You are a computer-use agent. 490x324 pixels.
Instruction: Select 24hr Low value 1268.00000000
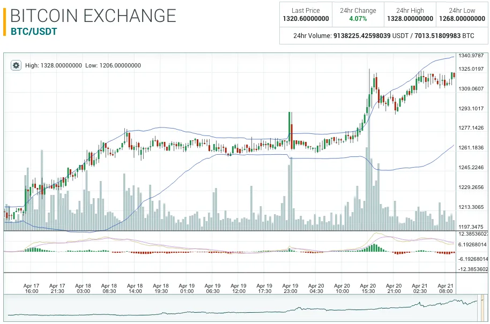pyautogui.click(x=462, y=19)
